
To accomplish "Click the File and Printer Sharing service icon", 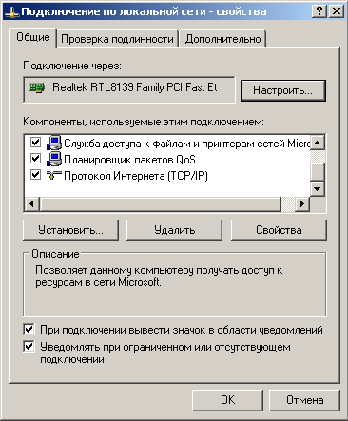I will tap(54, 143).
